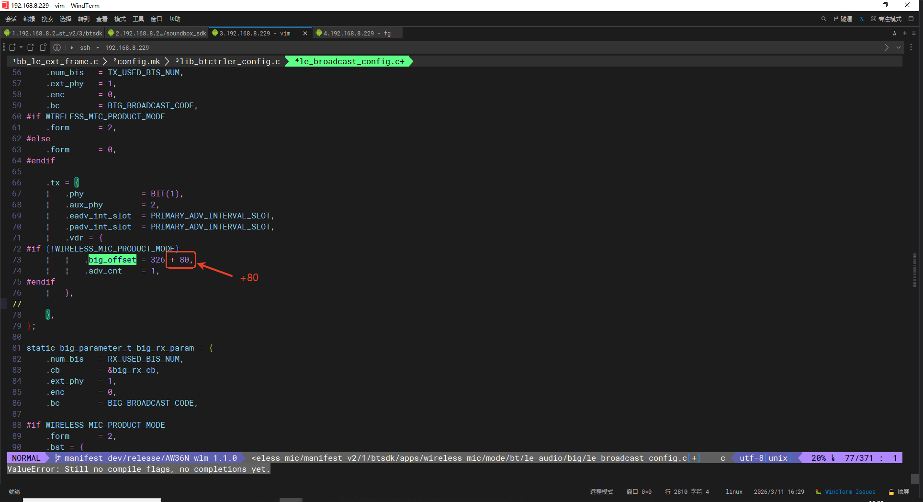Screen dimensions: 923x502
Task: Add a new session tab with plus icon
Action: click(905, 33)
